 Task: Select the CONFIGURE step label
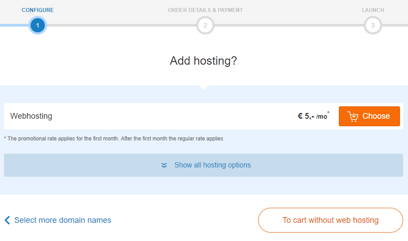[38, 10]
